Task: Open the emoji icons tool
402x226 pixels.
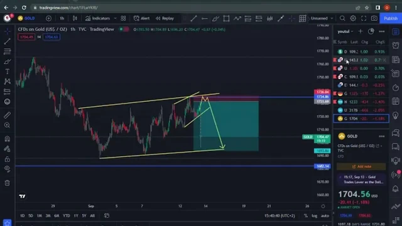Action: click(x=7, y=101)
